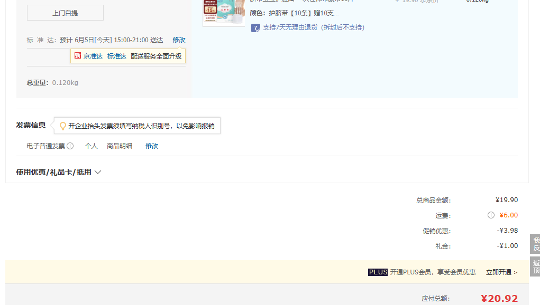Click 修改 in the invoice info row

pos(152,146)
